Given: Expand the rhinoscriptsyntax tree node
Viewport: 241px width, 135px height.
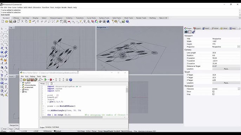Looking at the screenshot, I should click(x=21, y=85).
